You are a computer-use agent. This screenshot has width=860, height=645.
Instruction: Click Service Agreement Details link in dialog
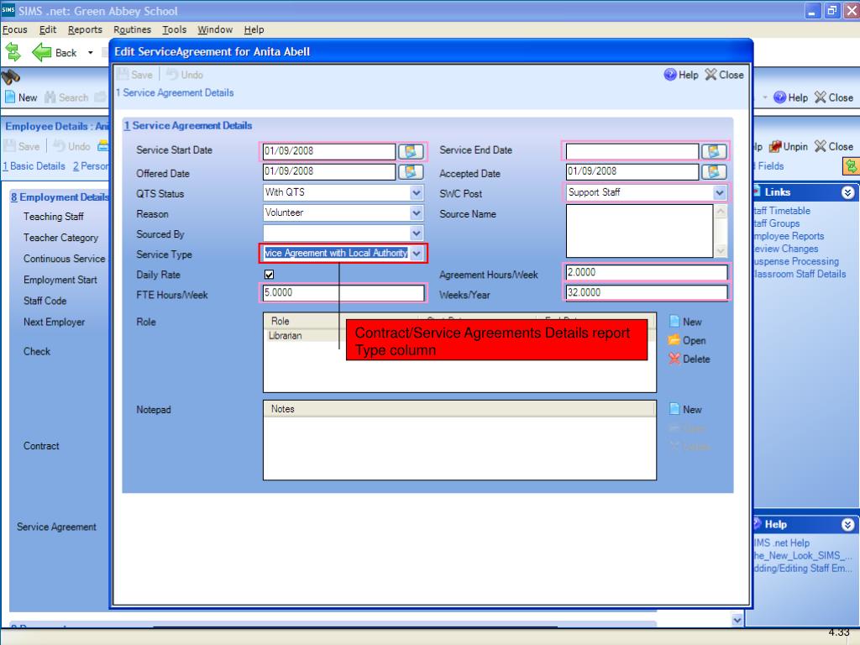point(175,92)
